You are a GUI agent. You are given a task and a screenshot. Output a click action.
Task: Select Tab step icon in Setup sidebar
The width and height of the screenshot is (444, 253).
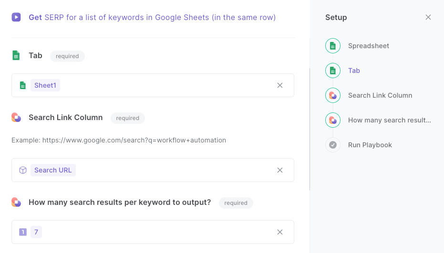point(333,71)
